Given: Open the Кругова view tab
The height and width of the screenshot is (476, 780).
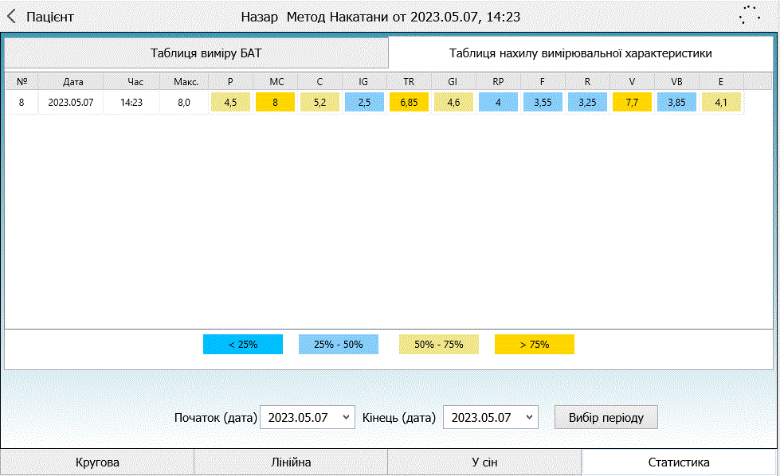Looking at the screenshot, I should [x=97, y=462].
